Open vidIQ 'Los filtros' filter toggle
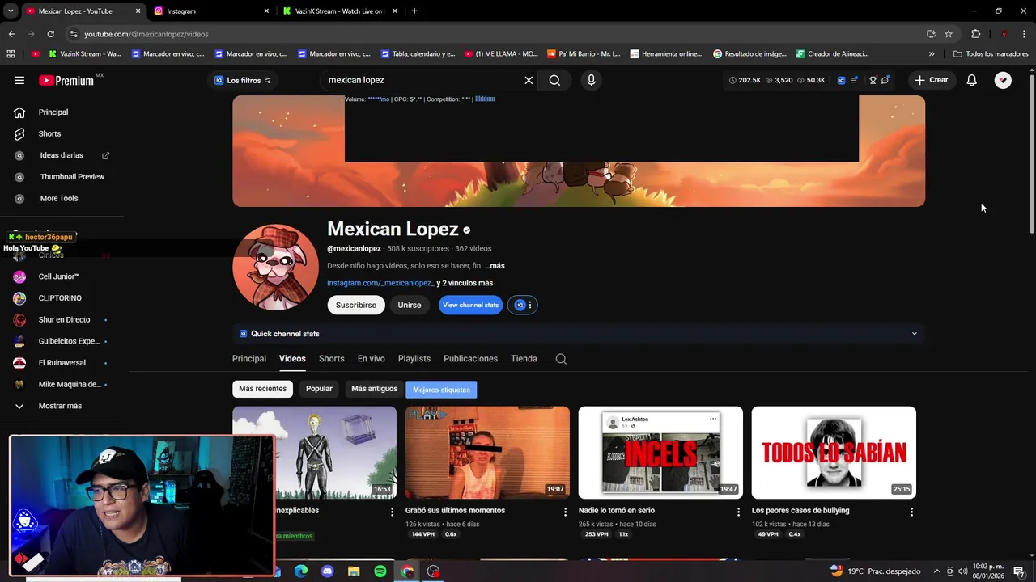 [242, 80]
